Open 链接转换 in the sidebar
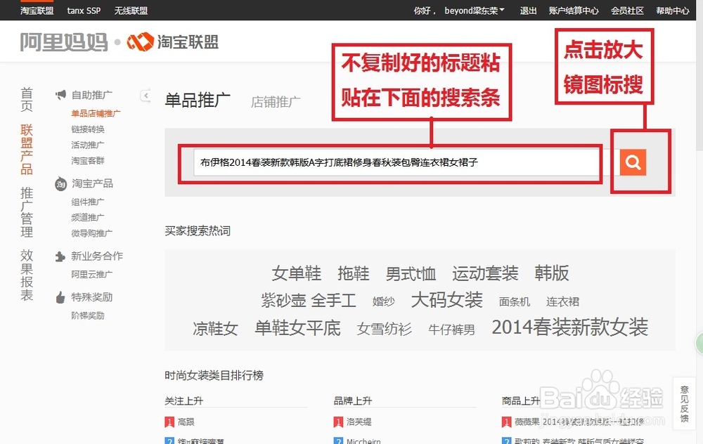Screen dimensions: 703x444 click(x=88, y=129)
